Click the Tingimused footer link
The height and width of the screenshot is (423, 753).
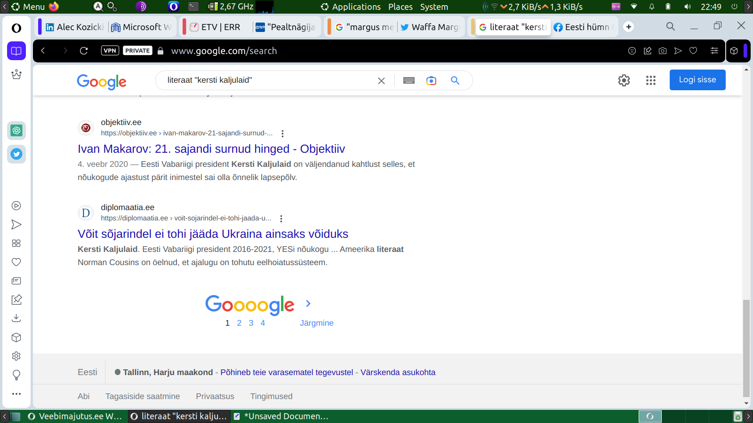tap(272, 396)
